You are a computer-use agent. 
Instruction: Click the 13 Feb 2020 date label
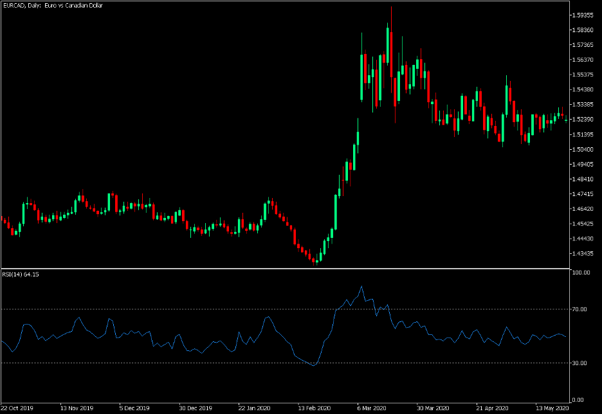click(315, 408)
